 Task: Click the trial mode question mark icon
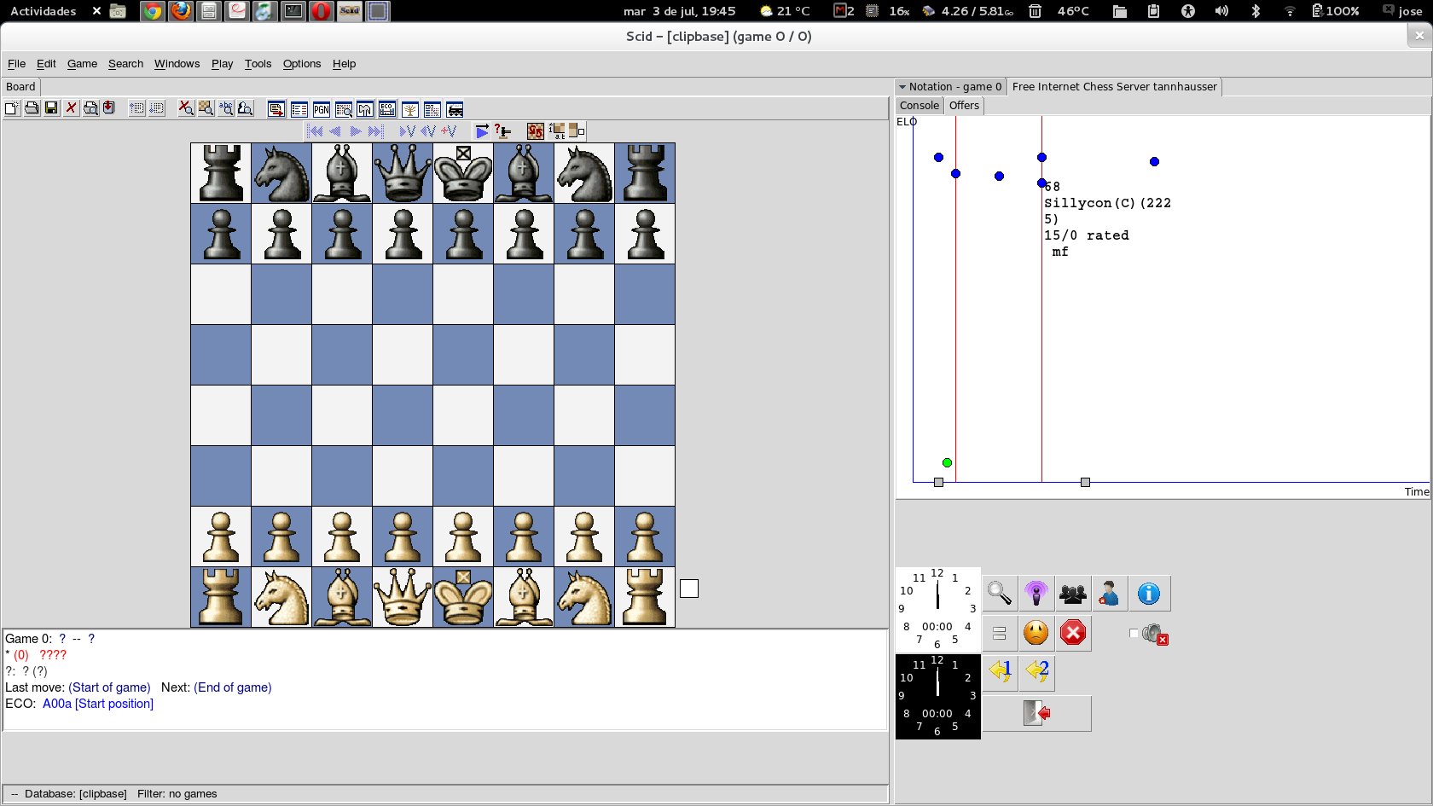502,130
